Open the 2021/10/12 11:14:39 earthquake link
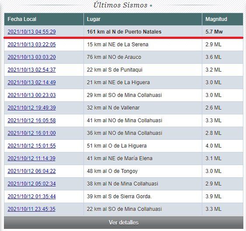Screen dimensions: 246x231 point(31,159)
